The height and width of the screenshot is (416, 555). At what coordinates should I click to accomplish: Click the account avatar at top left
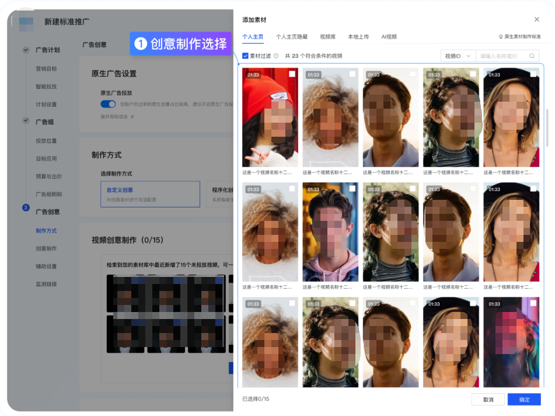[26, 22]
